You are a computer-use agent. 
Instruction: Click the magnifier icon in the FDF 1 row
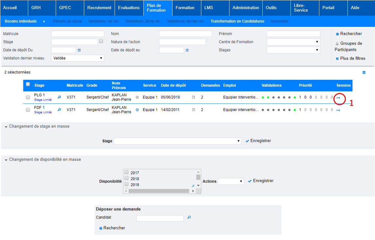click(59, 110)
